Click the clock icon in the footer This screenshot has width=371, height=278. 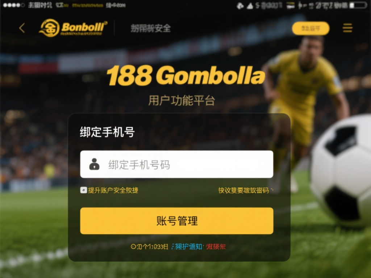(133, 247)
